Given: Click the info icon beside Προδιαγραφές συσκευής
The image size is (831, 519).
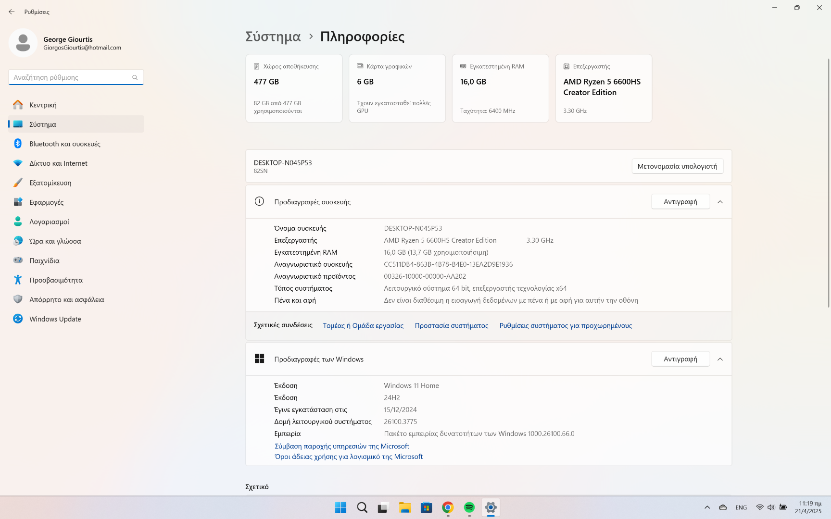Looking at the screenshot, I should coord(259,201).
